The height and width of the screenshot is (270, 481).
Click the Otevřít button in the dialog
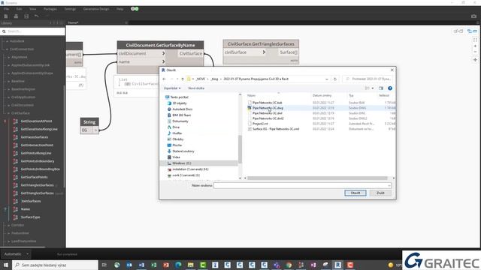355,193
